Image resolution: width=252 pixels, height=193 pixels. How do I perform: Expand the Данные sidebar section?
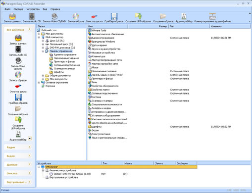click(x=29, y=164)
